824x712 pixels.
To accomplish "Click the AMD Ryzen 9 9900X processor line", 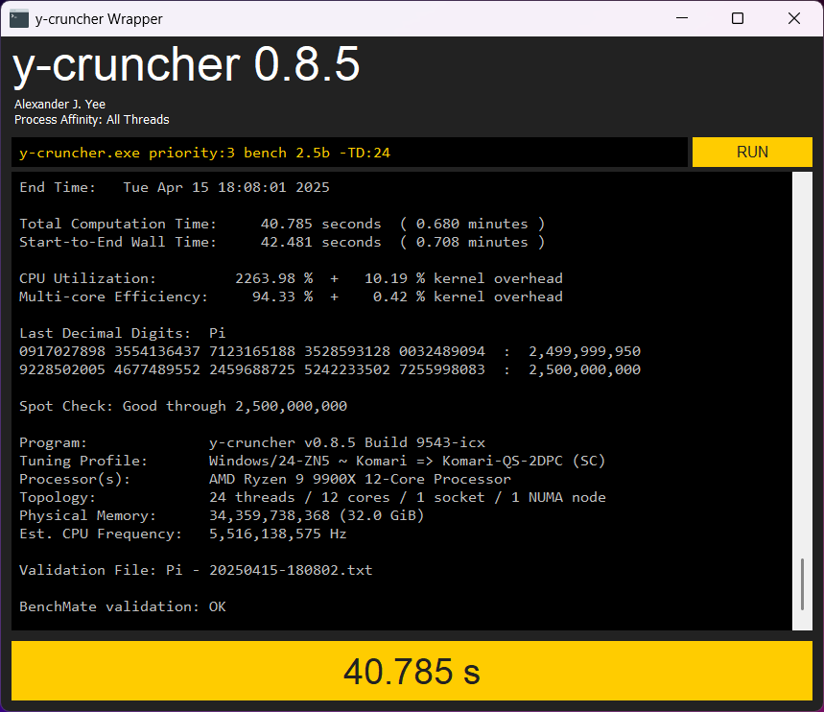I will [265, 479].
